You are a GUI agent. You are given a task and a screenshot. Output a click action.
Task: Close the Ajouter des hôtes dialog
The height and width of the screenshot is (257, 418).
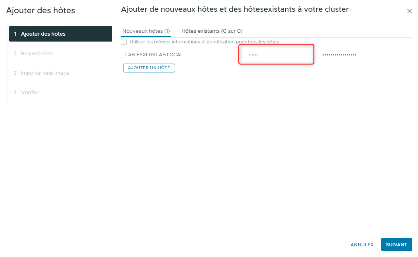click(409, 11)
